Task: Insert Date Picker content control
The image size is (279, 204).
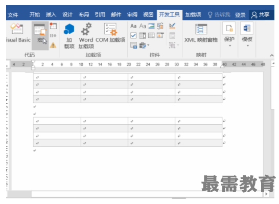Action: point(160,36)
